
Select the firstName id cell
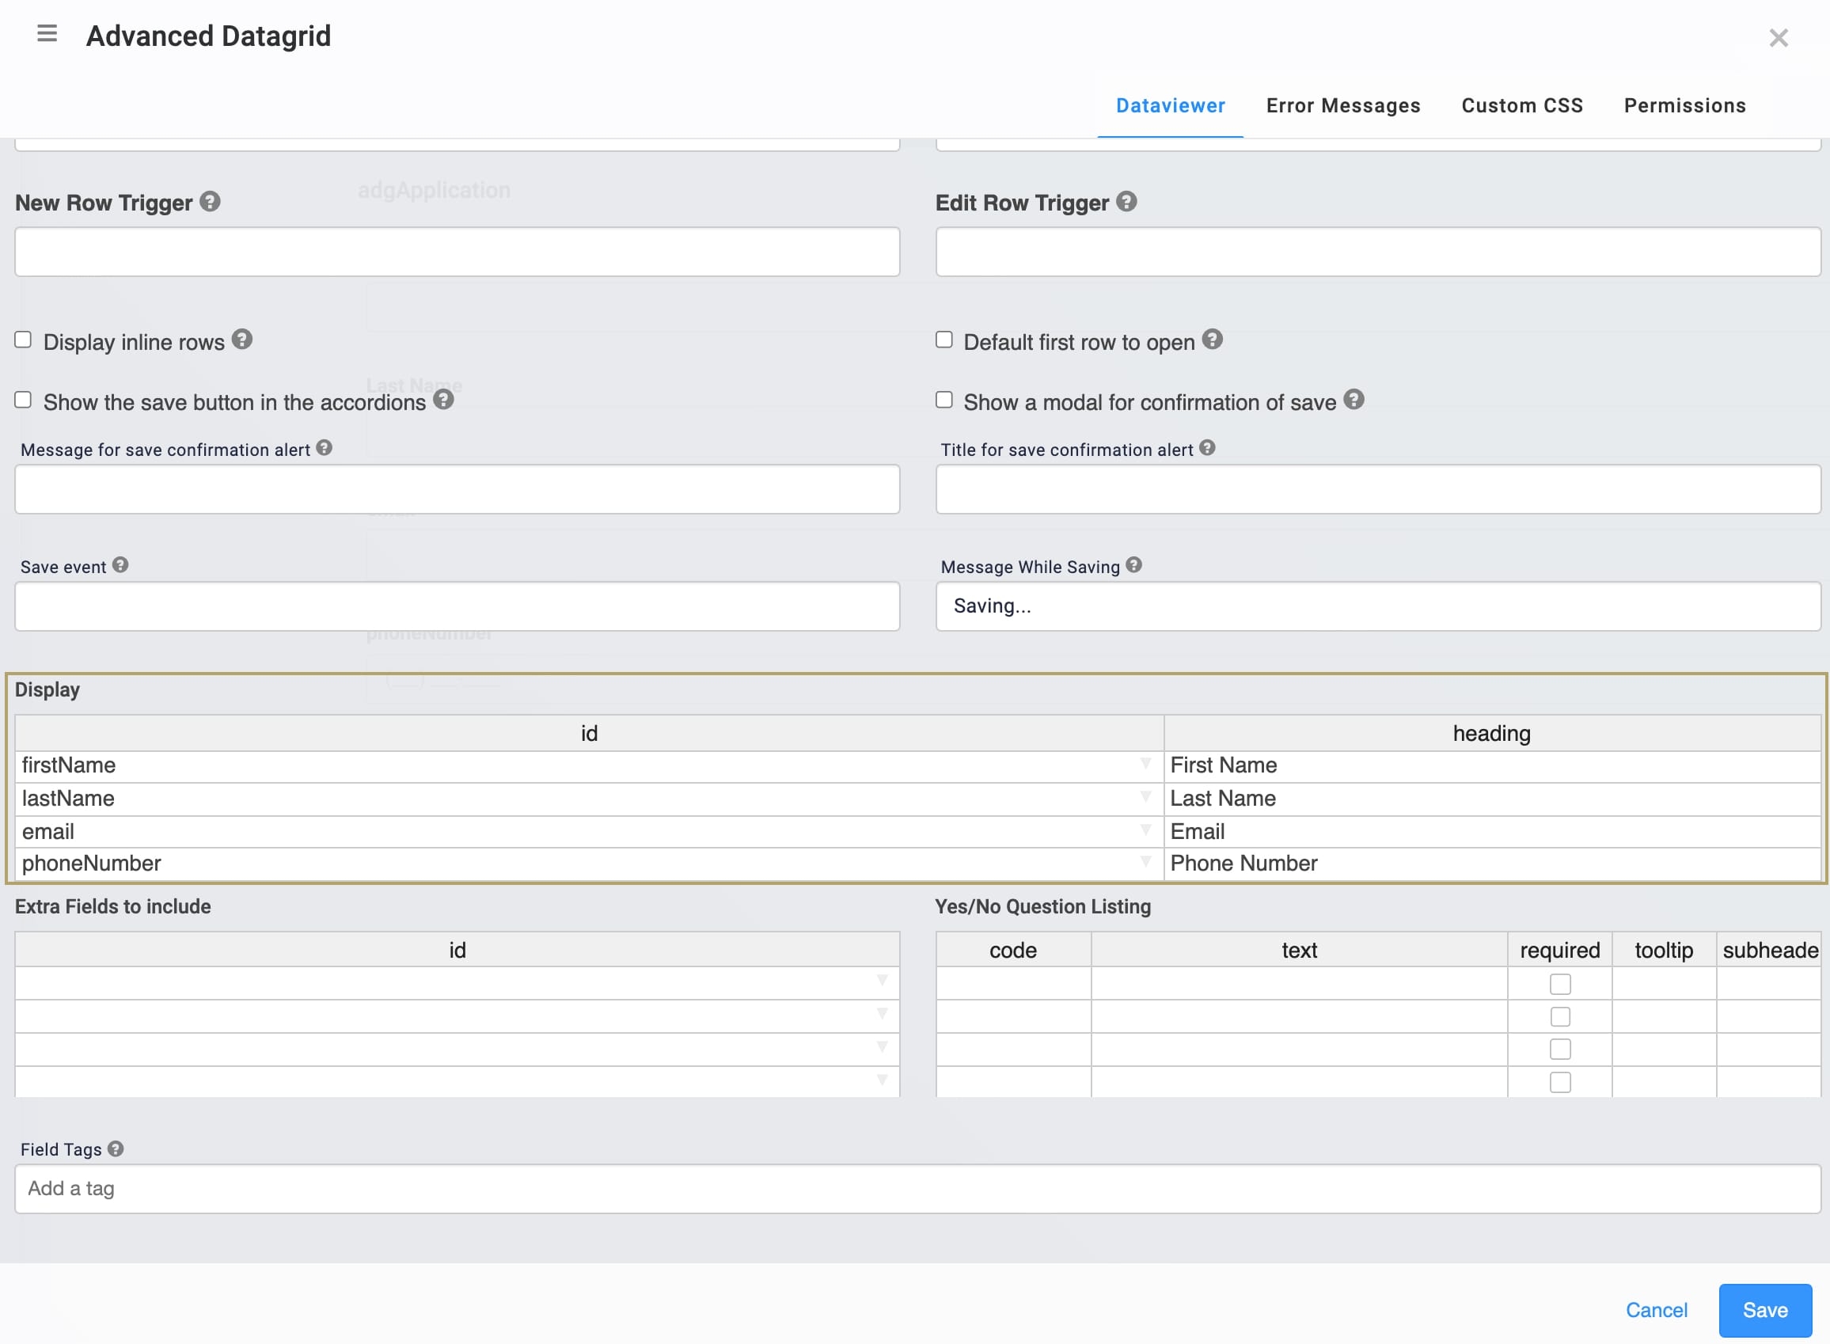point(589,766)
